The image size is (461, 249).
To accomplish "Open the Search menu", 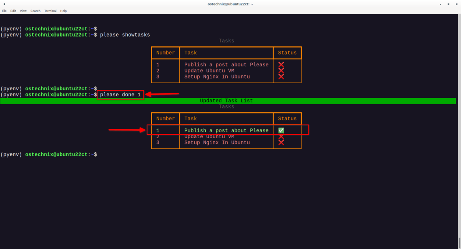I will click(35, 11).
